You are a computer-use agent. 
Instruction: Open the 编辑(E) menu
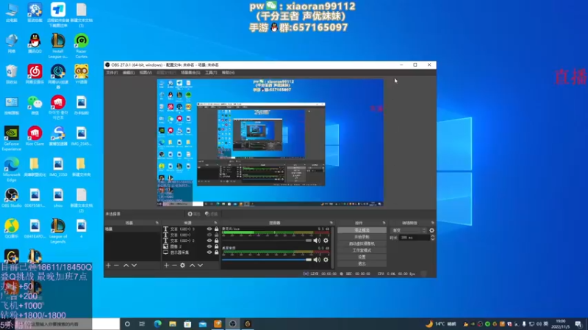tap(128, 73)
